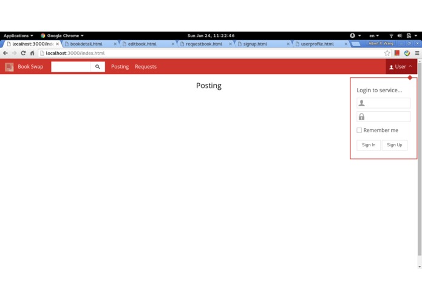Click the page vertical scrollbar
The height and width of the screenshot is (300, 422).
420,159
